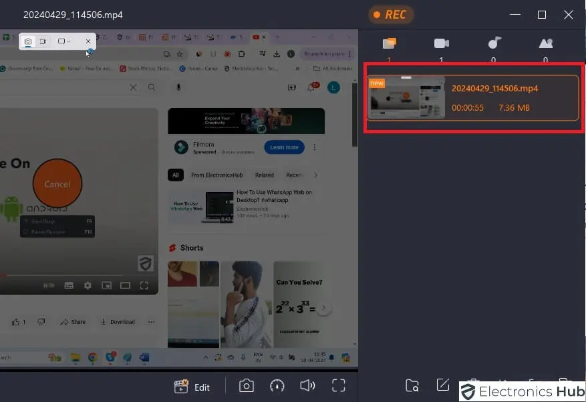The height and width of the screenshot is (402, 586).
Task: Switch to the audio recordings tab
Action: 494,43
